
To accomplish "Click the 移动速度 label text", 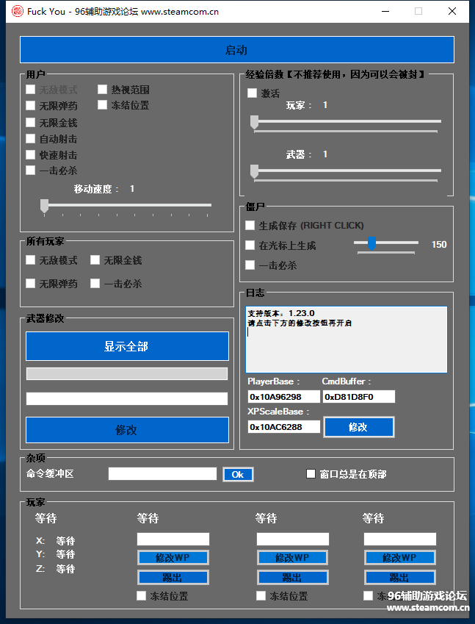I will pos(97,189).
